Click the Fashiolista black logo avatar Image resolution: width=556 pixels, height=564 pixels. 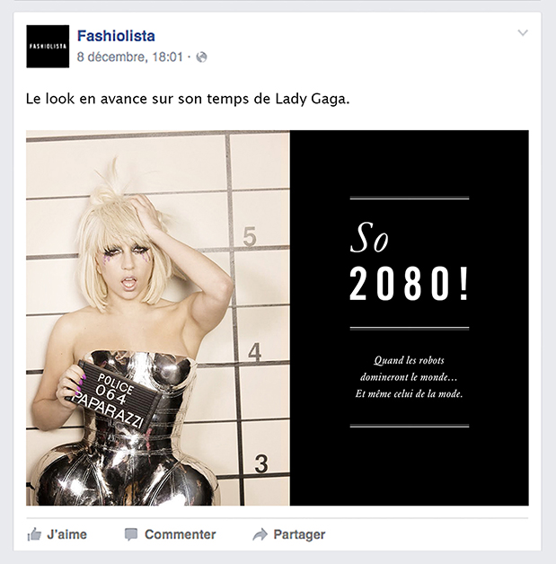coord(48,46)
